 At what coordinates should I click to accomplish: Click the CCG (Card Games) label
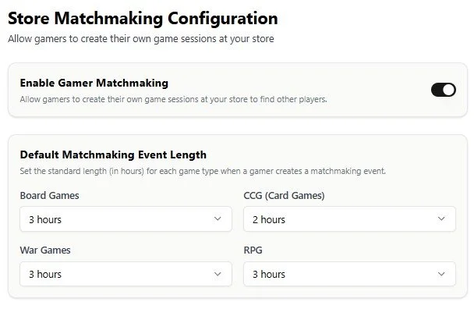point(284,196)
